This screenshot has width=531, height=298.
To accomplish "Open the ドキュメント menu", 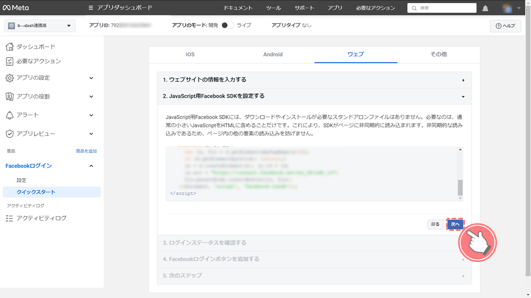I will 238,8.
